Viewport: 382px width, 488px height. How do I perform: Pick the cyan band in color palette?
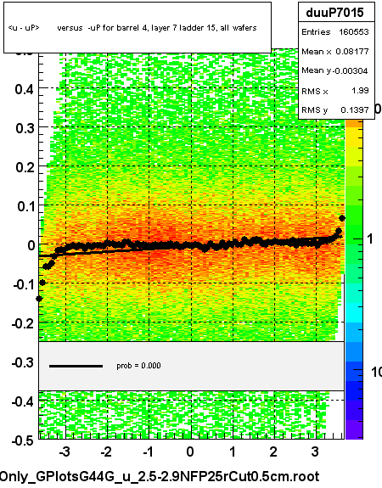[354, 313]
